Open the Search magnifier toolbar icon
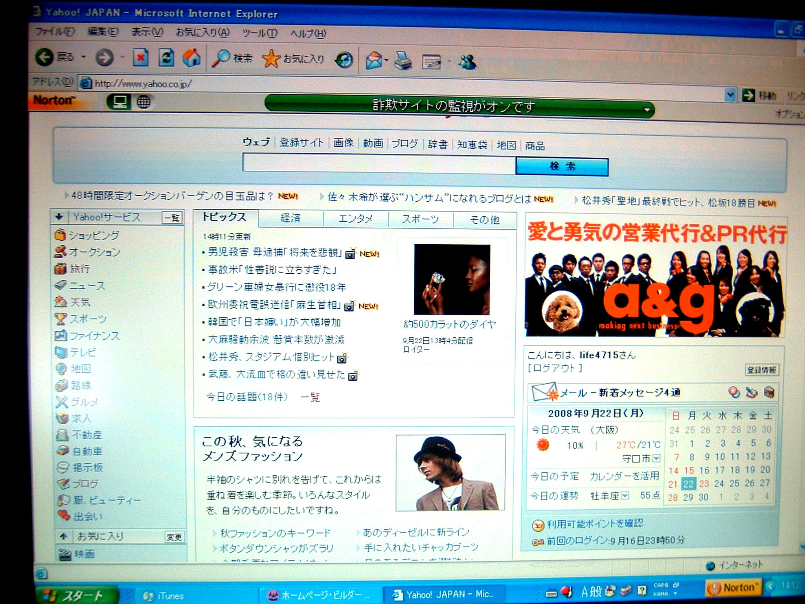 click(x=221, y=59)
